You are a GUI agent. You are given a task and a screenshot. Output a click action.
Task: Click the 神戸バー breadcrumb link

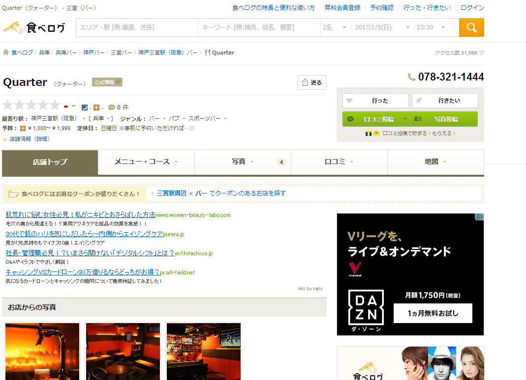click(93, 53)
